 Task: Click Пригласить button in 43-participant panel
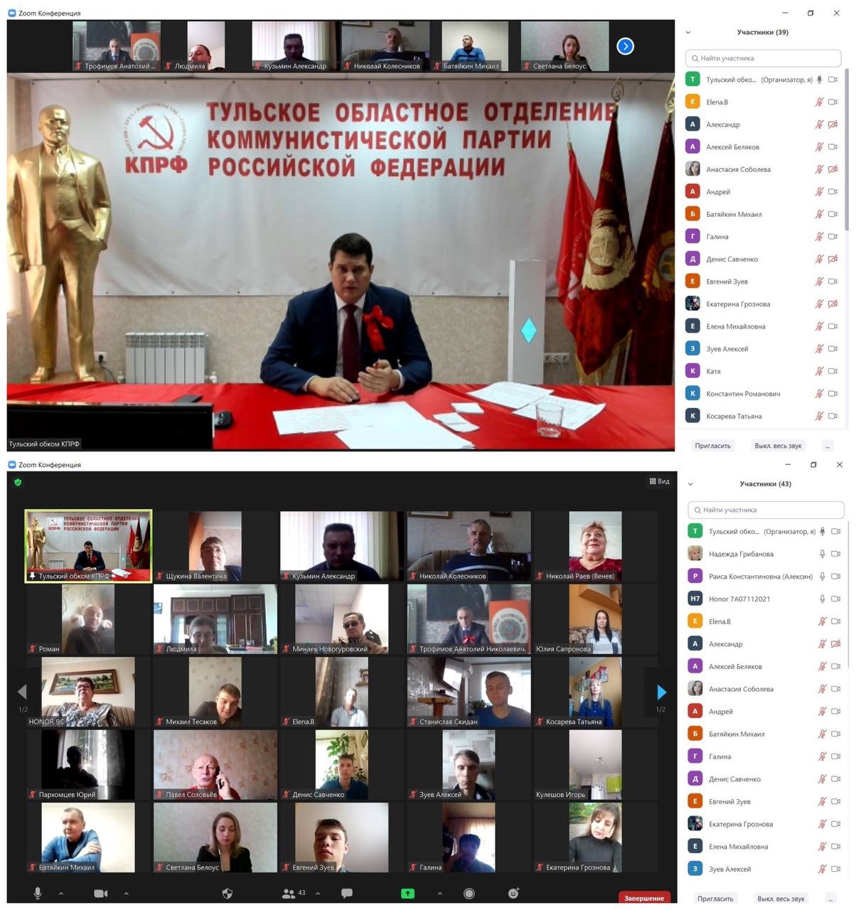click(715, 898)
